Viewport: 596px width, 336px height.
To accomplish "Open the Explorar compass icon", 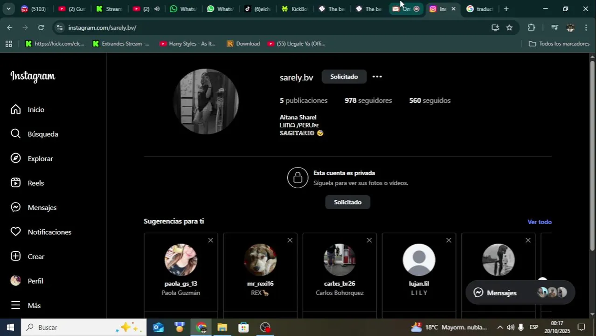I will click(16, 158).
